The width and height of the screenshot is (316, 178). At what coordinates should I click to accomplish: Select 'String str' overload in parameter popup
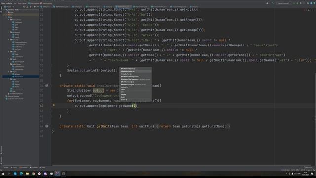pos(135,71)
